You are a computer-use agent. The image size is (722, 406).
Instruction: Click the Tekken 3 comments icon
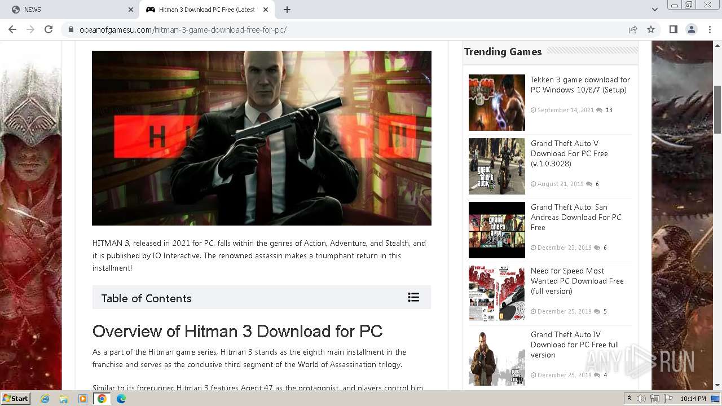pos(599,110)
